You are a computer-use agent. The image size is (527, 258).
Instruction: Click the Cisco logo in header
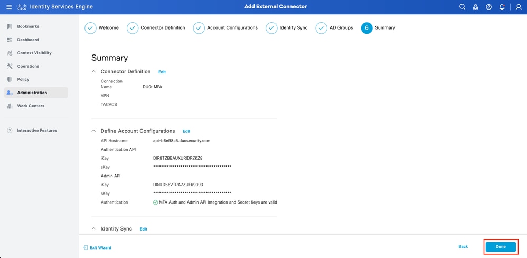pos(22,7)
